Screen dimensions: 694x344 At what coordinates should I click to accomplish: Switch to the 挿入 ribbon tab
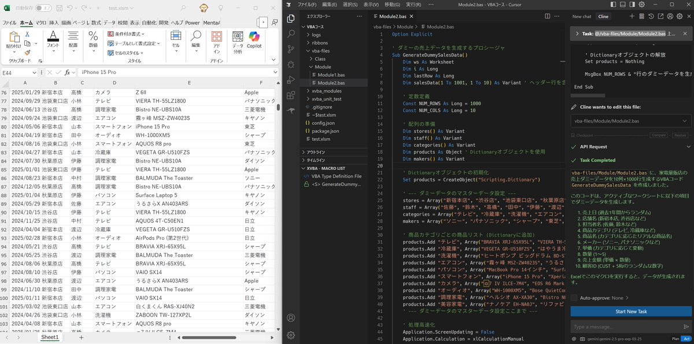pos(53,23)
